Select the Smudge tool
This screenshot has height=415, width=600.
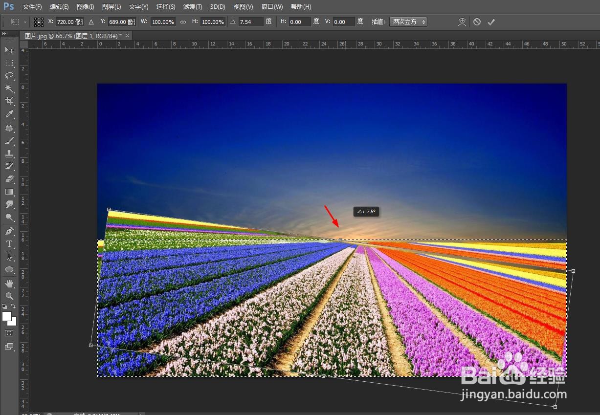9,204
